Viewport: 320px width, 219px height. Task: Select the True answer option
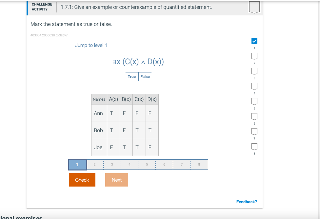coord(131,76)
